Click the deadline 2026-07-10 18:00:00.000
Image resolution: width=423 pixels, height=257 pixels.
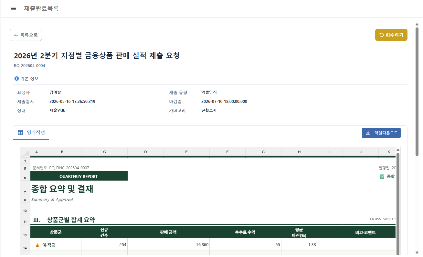point(224,102)
